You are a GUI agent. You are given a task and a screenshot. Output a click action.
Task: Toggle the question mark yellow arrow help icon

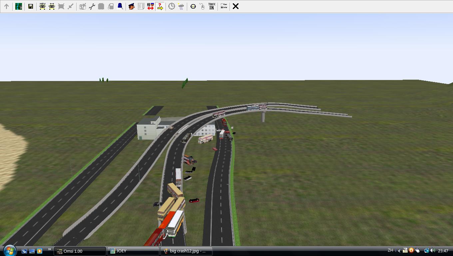pyautogui.click(x=160, y=6)
